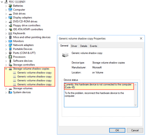Select Mice and other pointing devices label
The width and height of the screenshot is (146, 135).
click(x=32, y=37)
